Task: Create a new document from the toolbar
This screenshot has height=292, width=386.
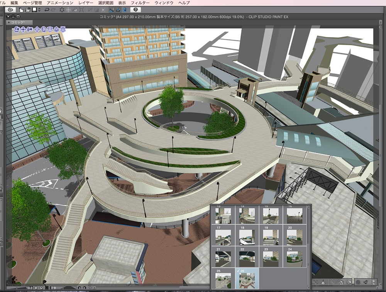Action: click(21, 10)
